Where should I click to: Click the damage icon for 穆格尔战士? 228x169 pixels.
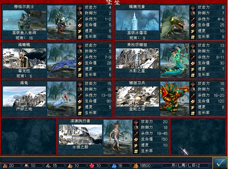[x=80, y=19]
